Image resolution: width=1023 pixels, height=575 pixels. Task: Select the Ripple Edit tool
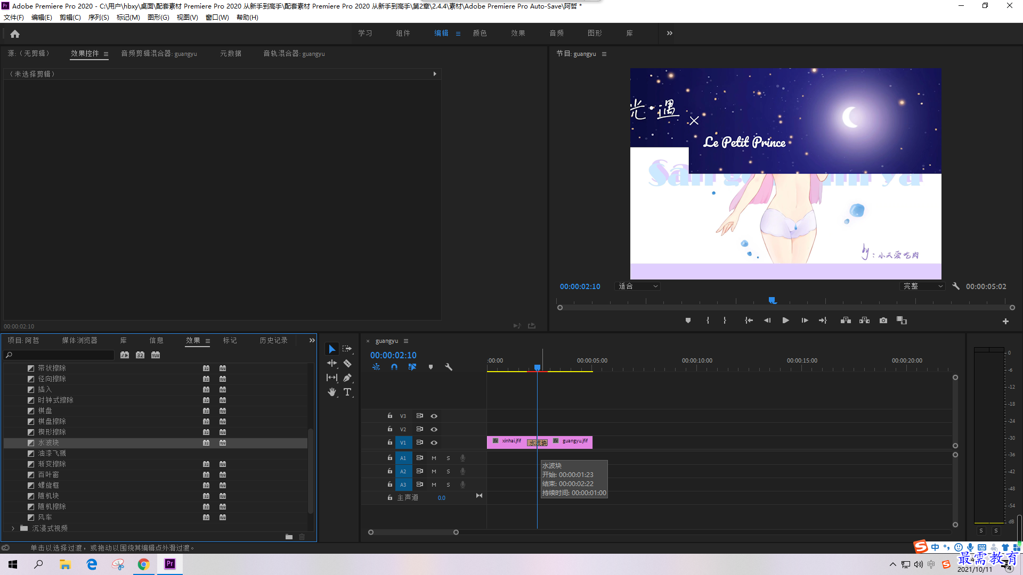332,363
